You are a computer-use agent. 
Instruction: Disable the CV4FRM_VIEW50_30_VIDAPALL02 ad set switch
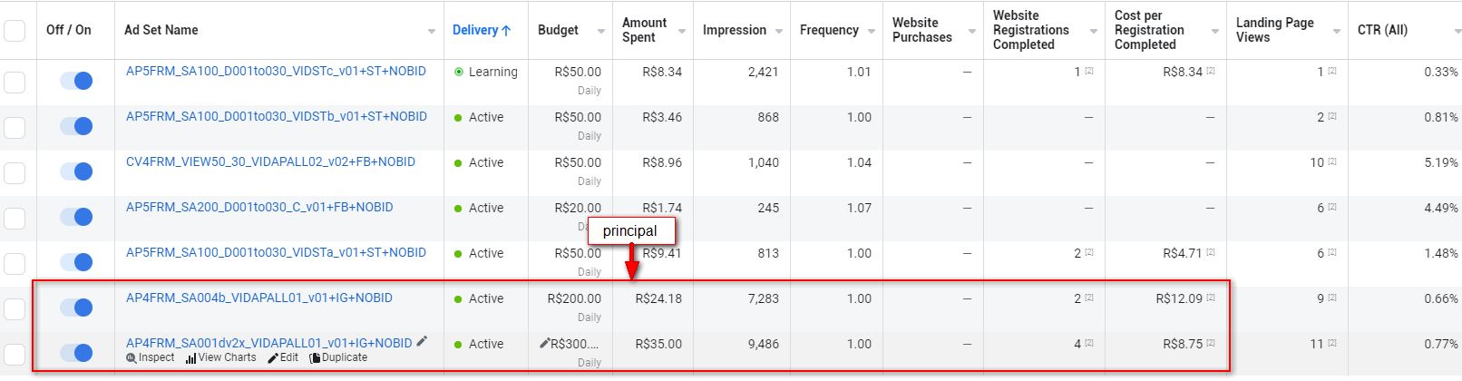[x=76, y=172]
